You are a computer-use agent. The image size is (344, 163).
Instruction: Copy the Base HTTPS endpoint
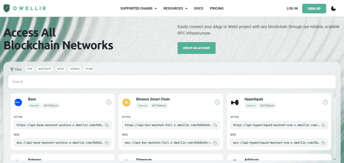(x=107, y=125)
